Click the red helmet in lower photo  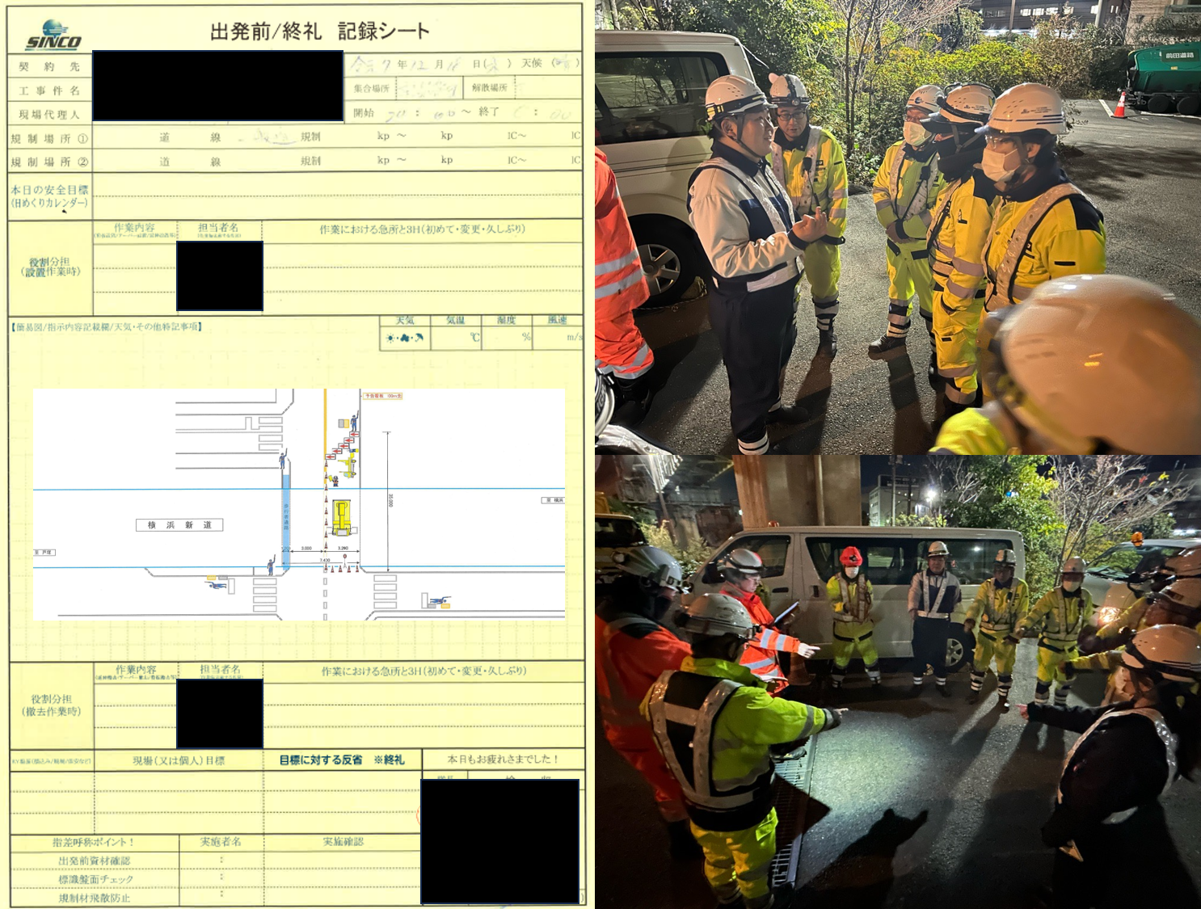pos(850,555)
